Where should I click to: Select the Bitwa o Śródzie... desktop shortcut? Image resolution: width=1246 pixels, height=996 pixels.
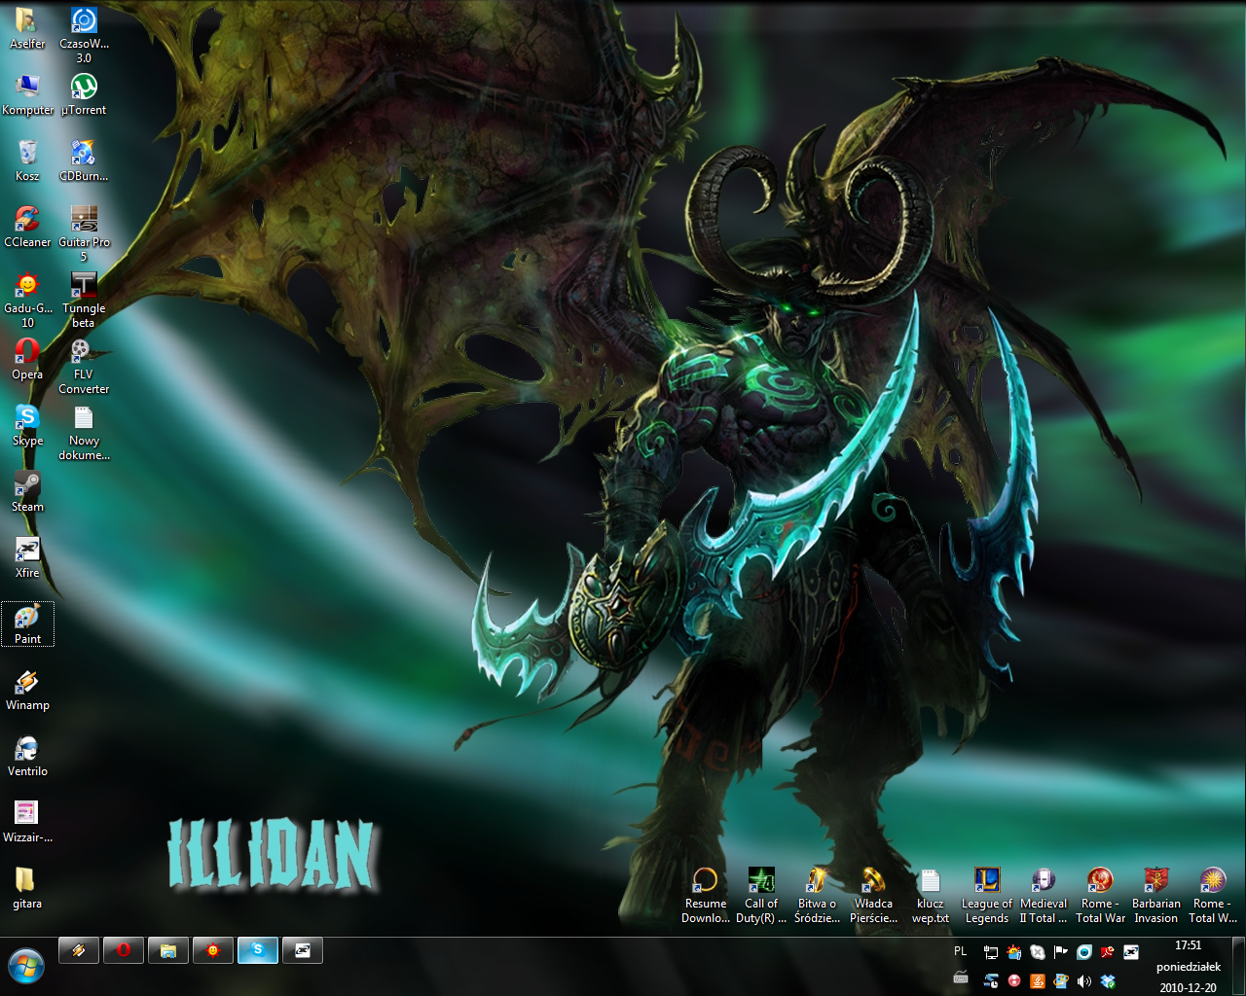818,896
